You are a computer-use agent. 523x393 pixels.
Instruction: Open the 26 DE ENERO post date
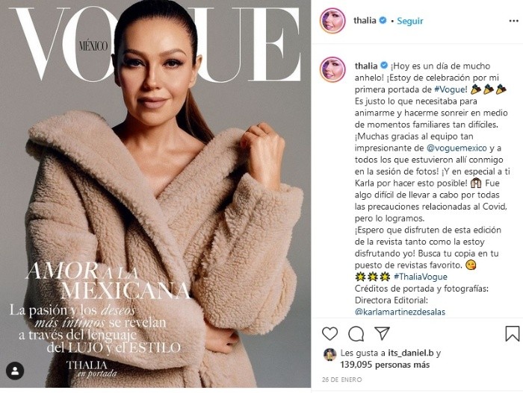coord(342,380)
